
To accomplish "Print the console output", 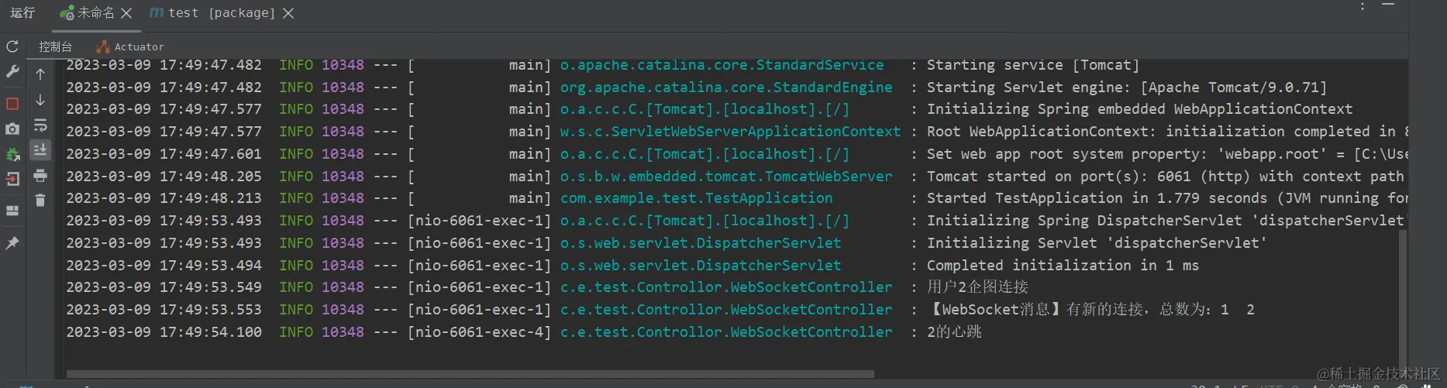I will 40,176.
